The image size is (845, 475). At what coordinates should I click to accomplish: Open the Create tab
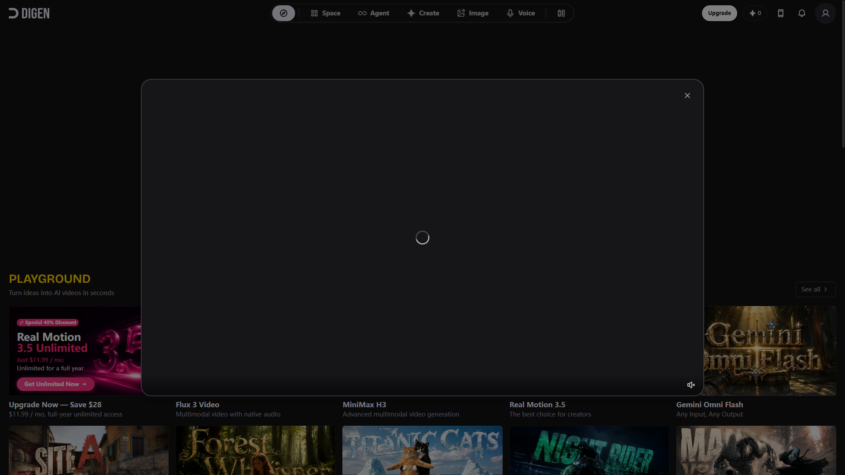[423, 13]
